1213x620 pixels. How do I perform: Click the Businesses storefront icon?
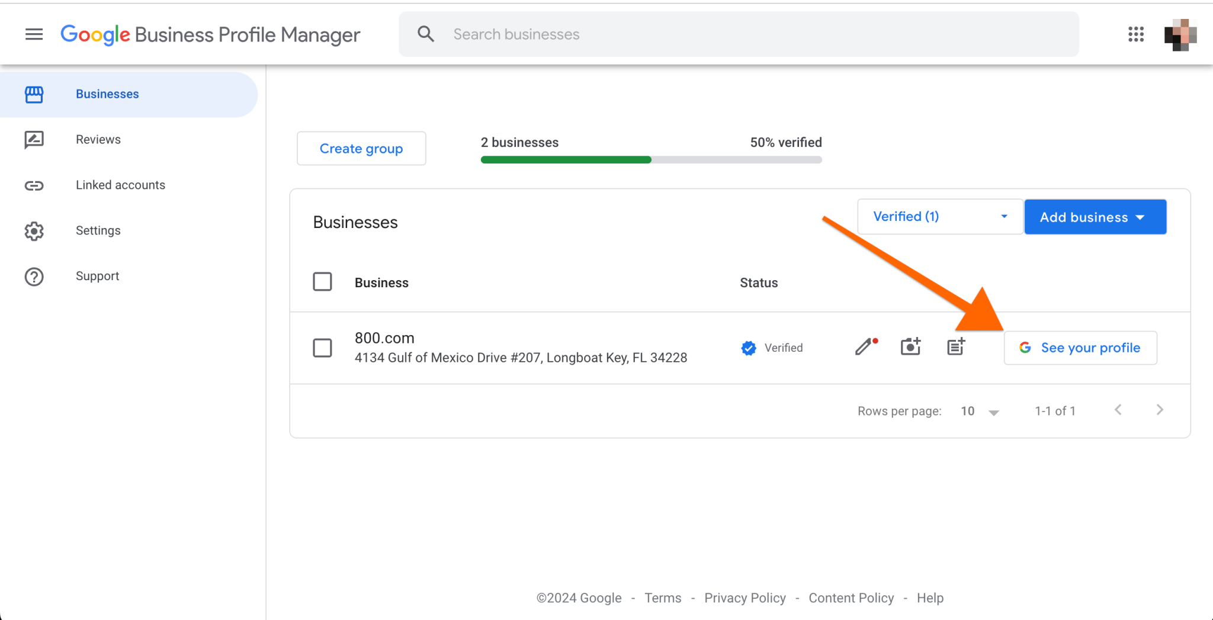tap(34, 94)
